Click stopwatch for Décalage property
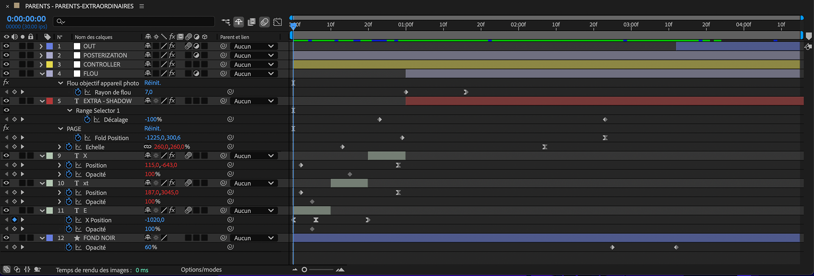Viewport: 814px width, 276px height. click(87, 119)
